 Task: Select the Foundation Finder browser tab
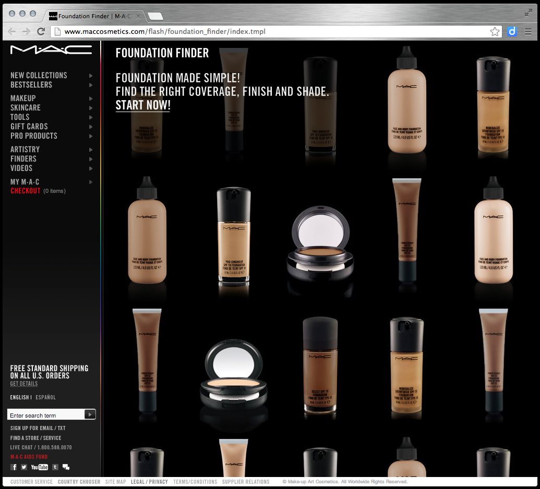[x=94, y=16]
